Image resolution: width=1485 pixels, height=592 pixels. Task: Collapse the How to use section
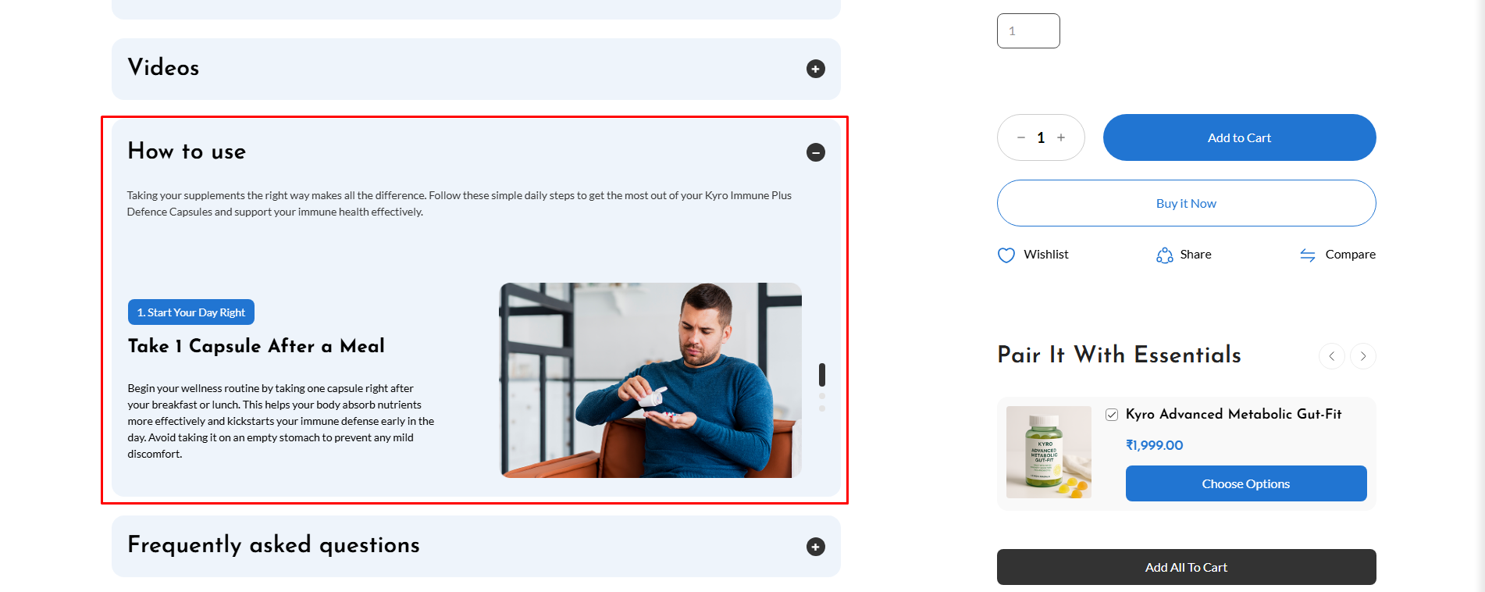(815, 152)
